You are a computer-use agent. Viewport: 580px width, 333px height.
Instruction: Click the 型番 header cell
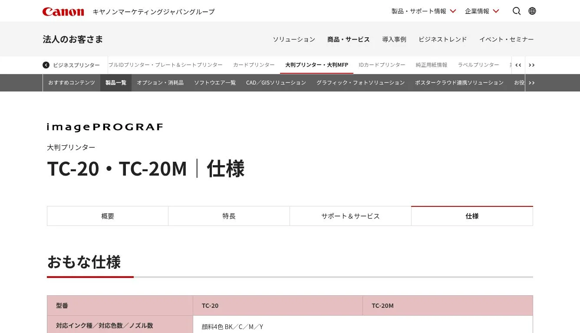[x=120, y=306]
